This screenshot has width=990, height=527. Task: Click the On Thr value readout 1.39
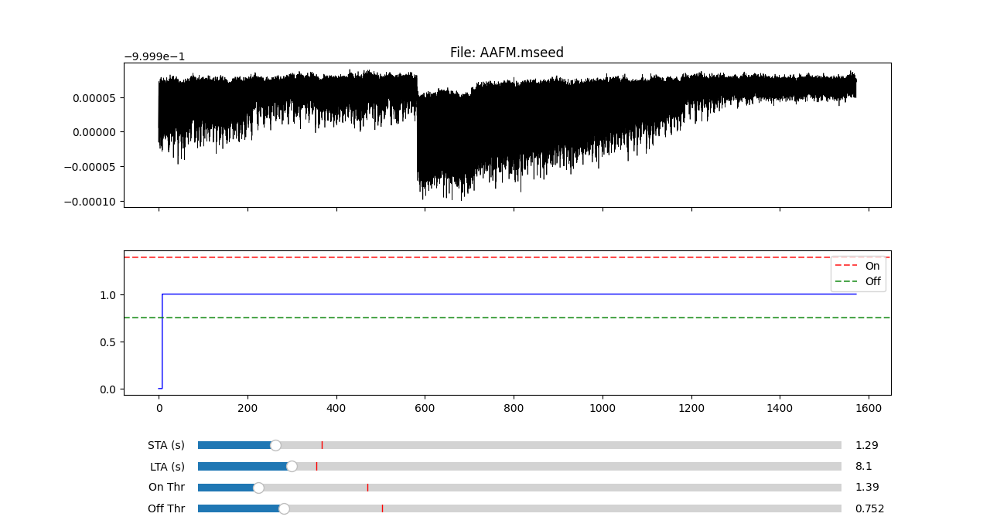point(866,488)
